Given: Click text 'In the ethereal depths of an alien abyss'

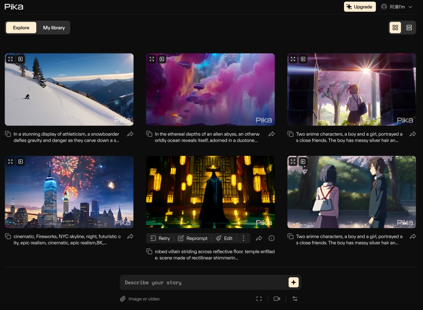Looking at the screenshot, I should [198, 134].
